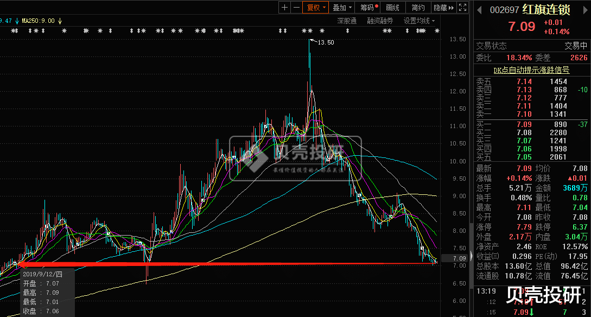The height and width of the screenshot is (317, 591).
Task: Click stock name 红旗连锁
Action: pyautogui.click(x=546, y=9)
